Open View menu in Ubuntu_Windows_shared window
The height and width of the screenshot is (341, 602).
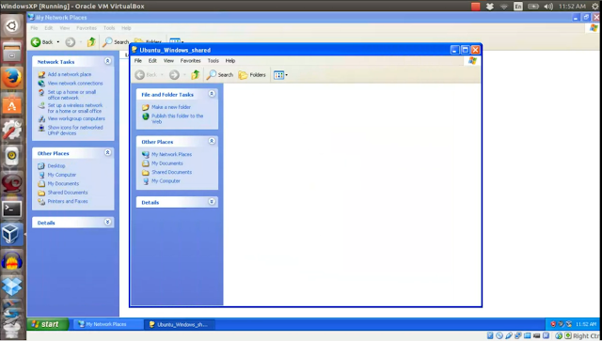click(168, 61)
